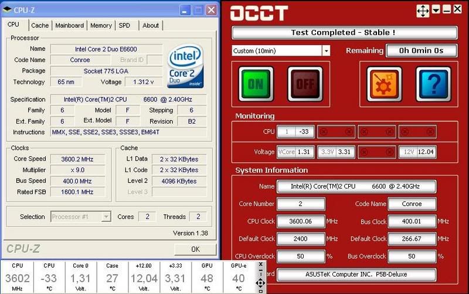Switch to the Memory tab
Image resolution: width=469 pixels, height=294 pixels.
tap(101, 26)
